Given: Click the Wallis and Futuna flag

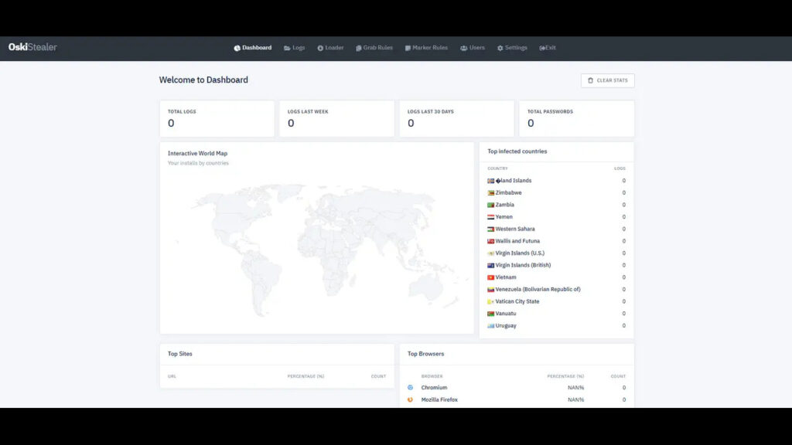Looking at the screenshot, I should click(x=490, y=241).
